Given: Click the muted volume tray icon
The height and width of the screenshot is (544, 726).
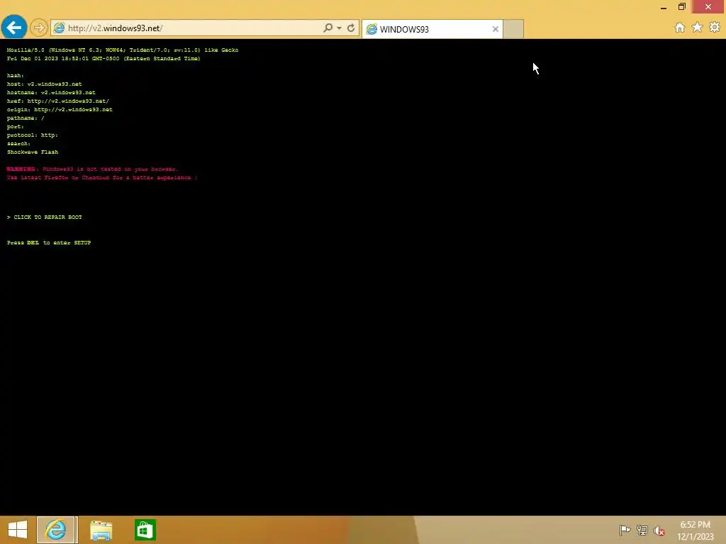Looking at the screenshot, I should (659, 531).
